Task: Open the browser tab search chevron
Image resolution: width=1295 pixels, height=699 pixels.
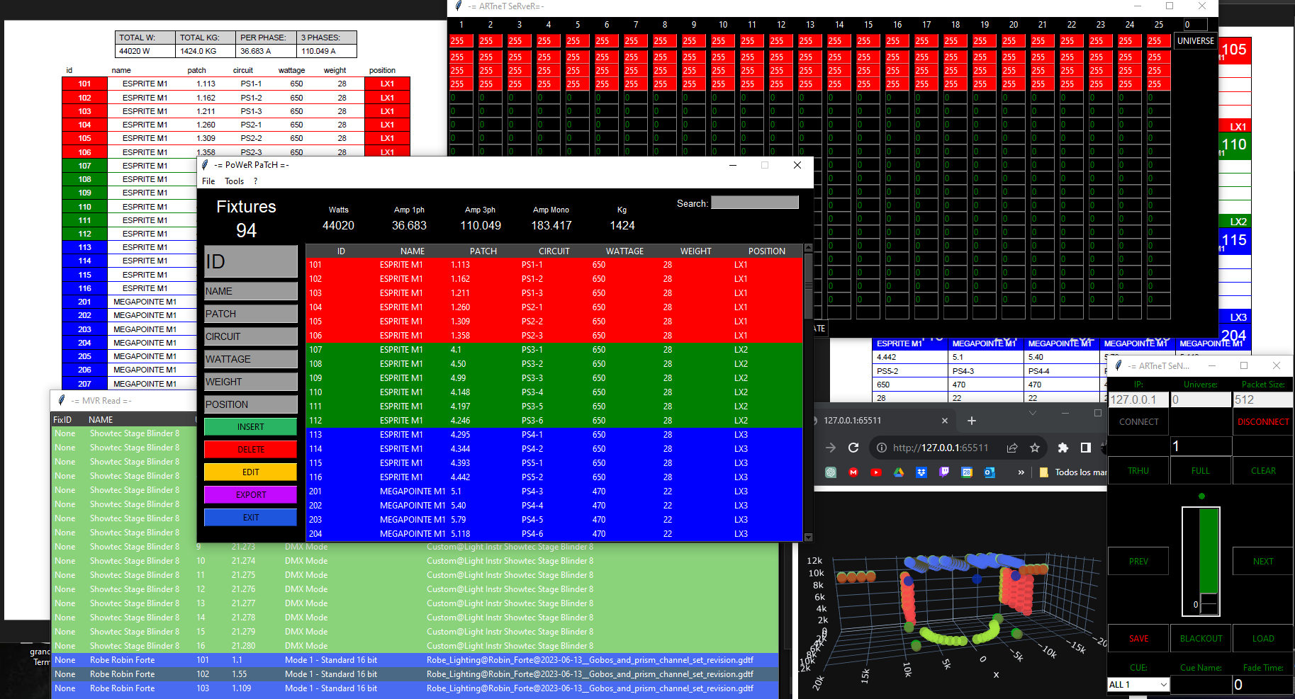Action: pos(1033,413)
